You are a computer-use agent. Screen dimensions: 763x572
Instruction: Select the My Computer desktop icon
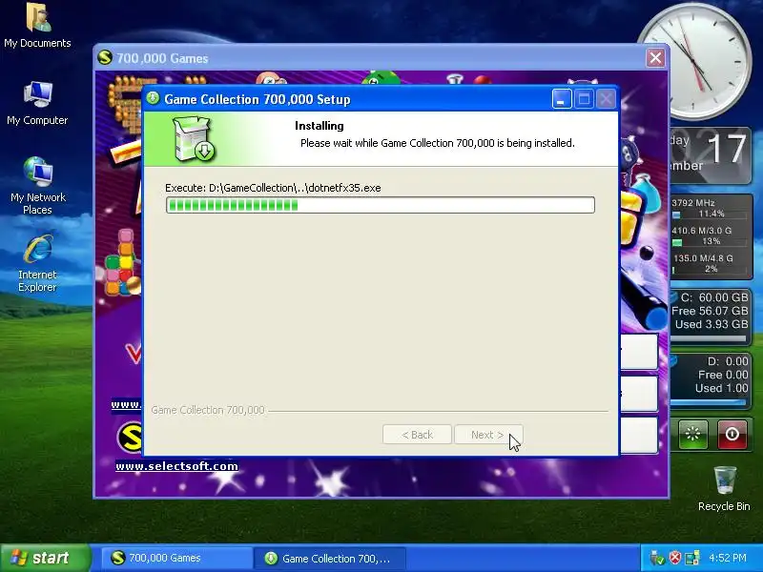[x=37, y=103]
